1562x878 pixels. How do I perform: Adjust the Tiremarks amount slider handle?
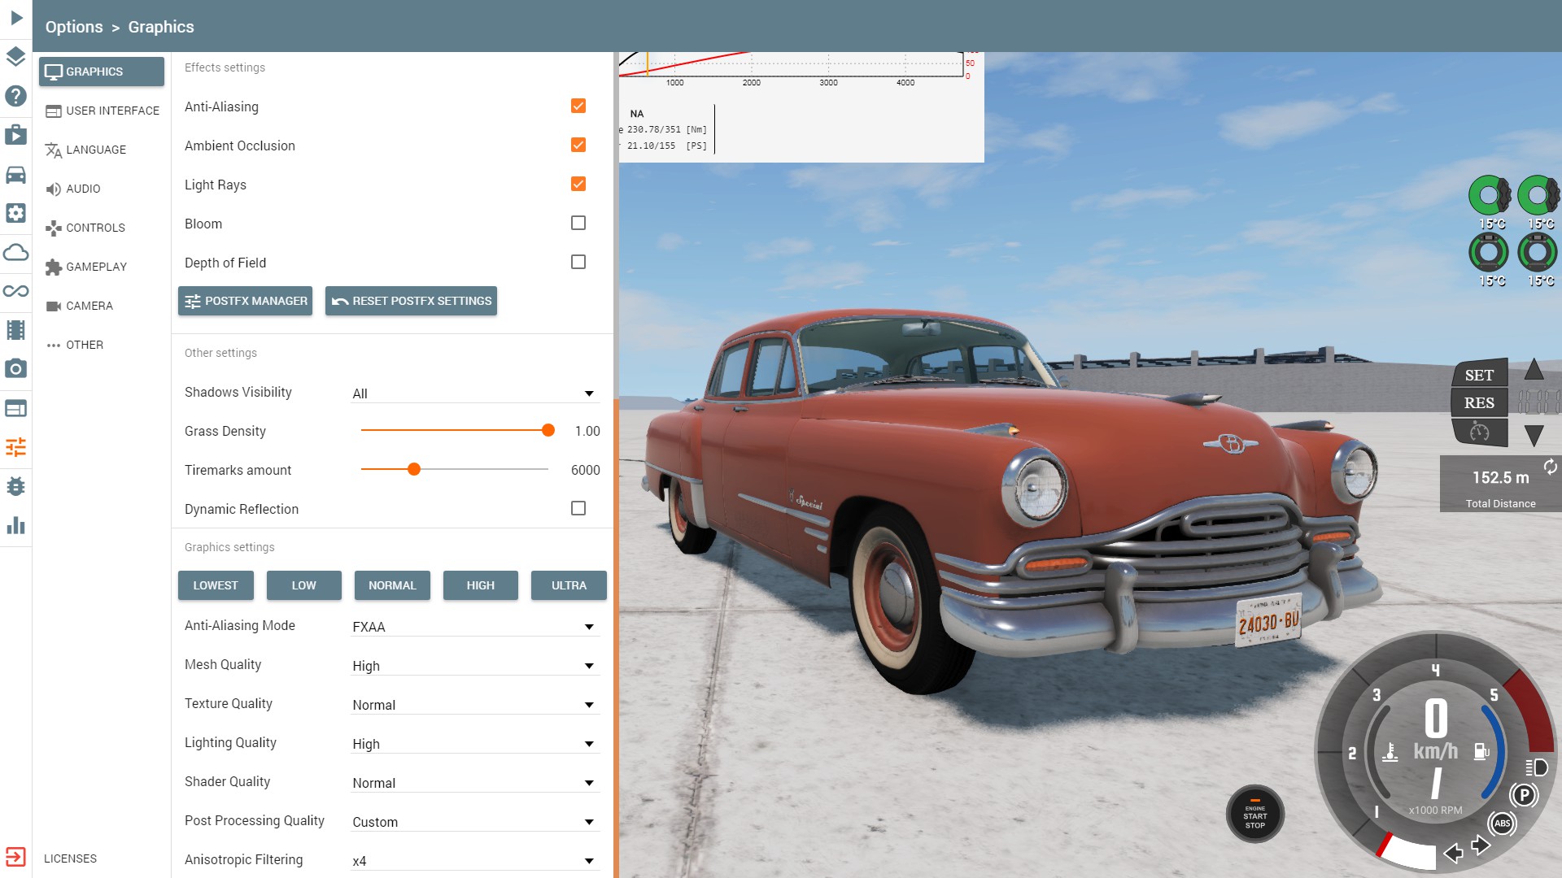point(414,469)
